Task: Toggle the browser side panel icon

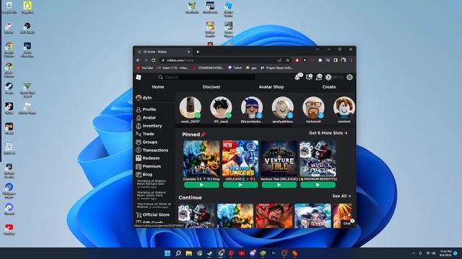Action: coord(336,60)
